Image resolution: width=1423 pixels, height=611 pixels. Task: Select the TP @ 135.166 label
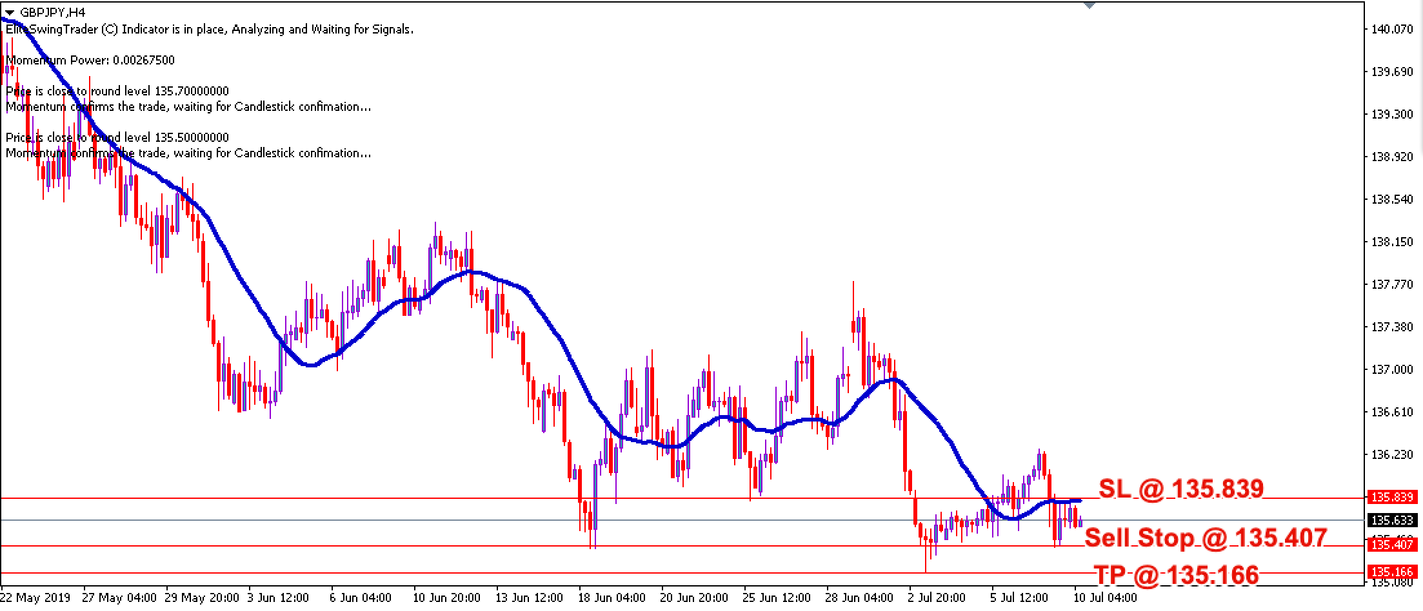[x=1176, y=574]
